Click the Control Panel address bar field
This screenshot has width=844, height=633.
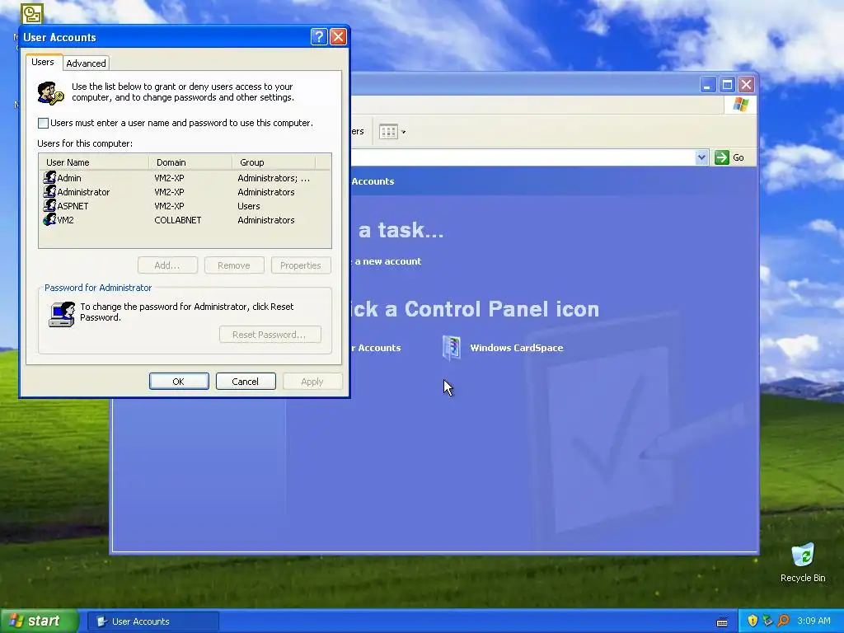[x=522, y=157]
